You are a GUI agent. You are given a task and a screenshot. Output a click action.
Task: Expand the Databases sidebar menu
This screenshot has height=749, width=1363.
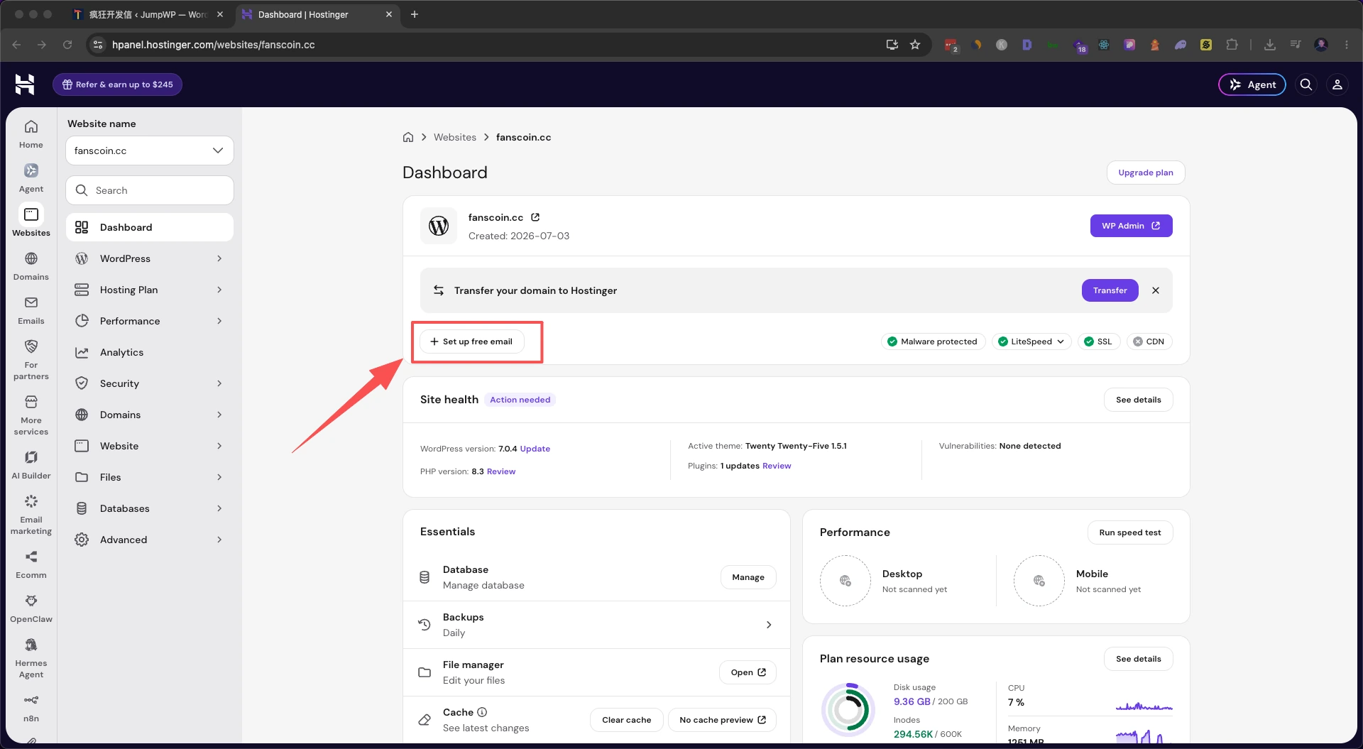point(150,508)
